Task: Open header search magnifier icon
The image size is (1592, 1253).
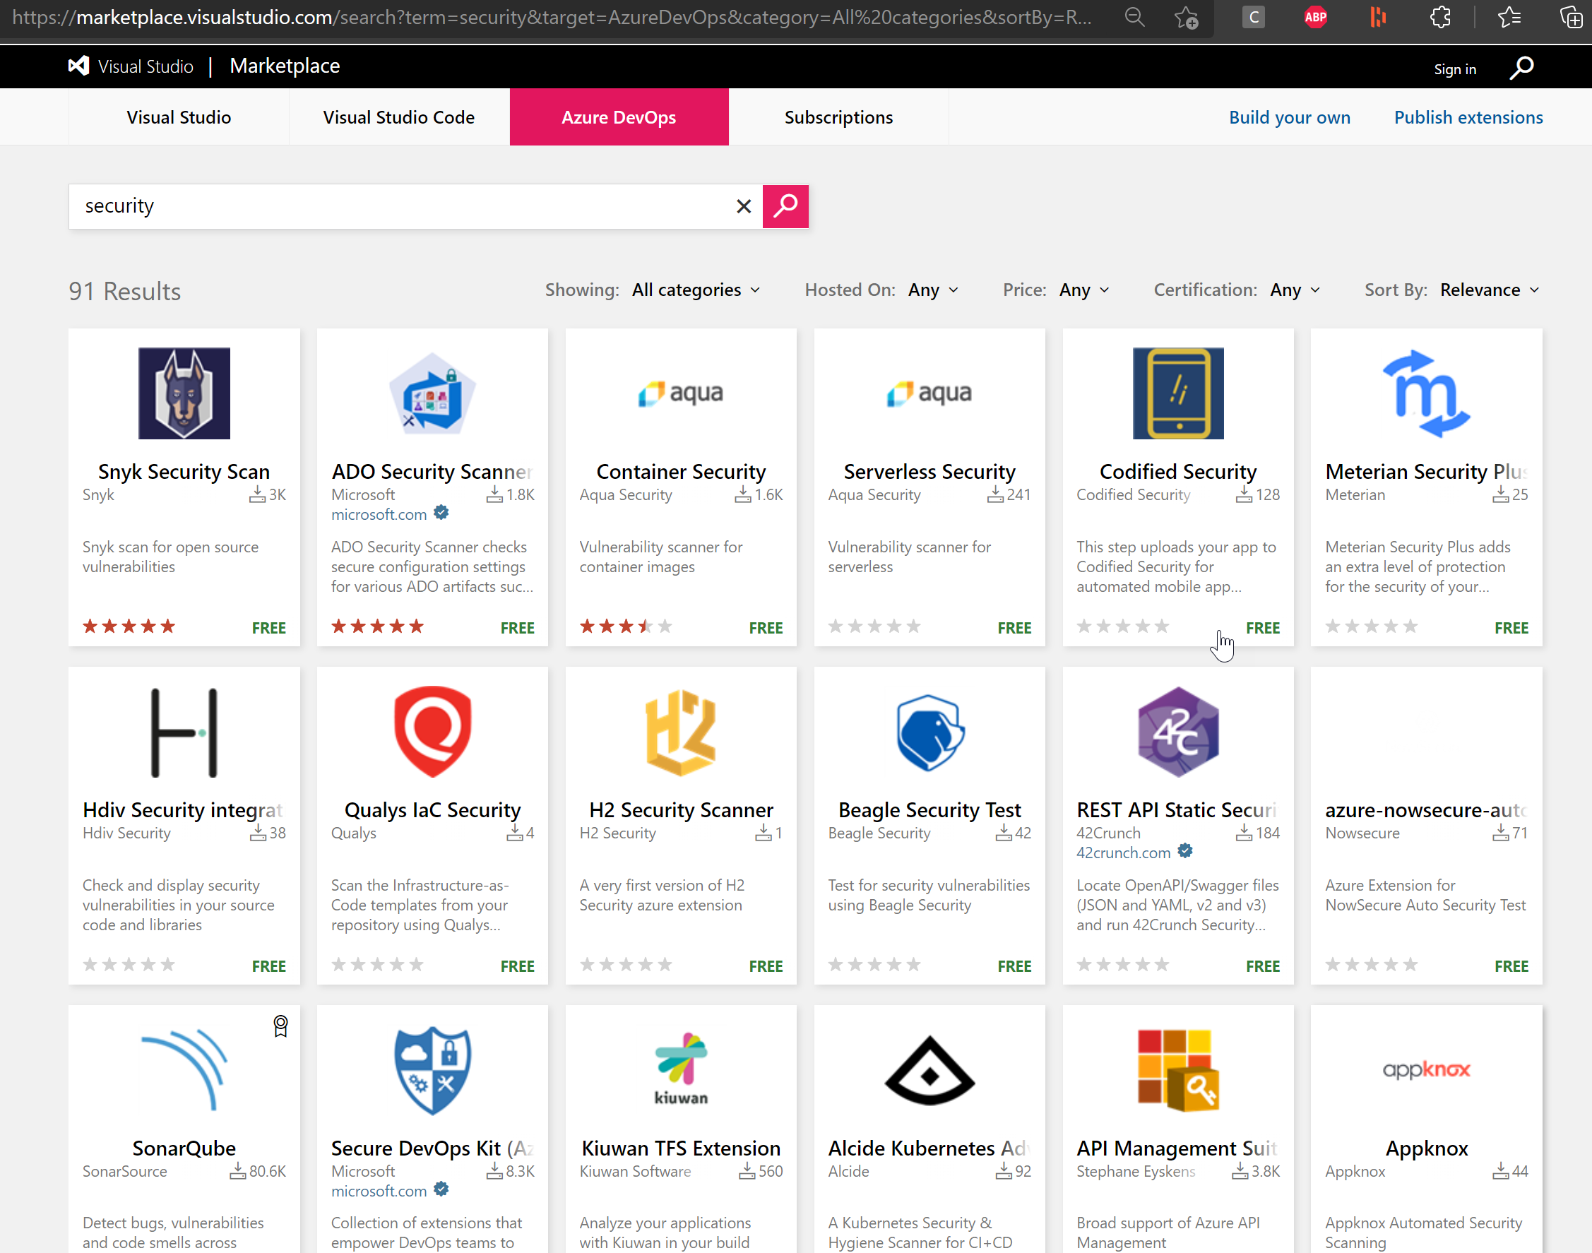Action: (1521, 68)
